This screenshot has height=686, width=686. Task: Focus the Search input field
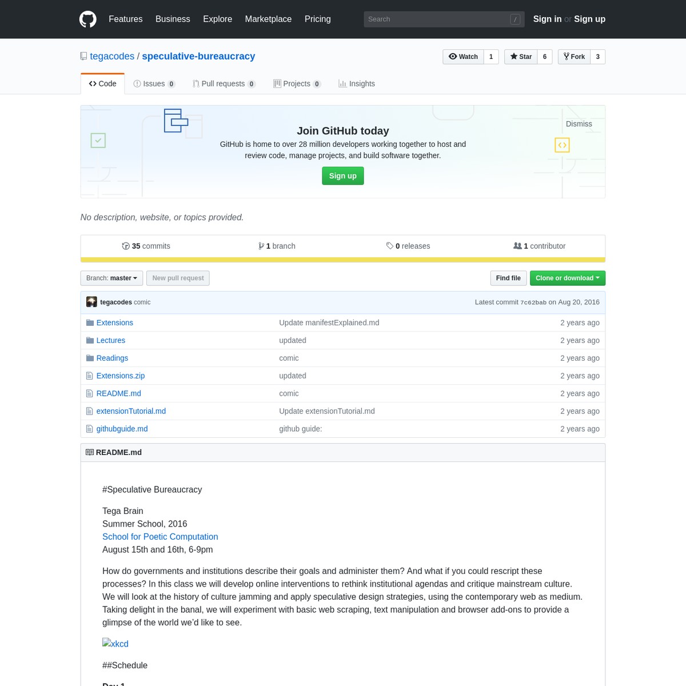click(444, 19)
